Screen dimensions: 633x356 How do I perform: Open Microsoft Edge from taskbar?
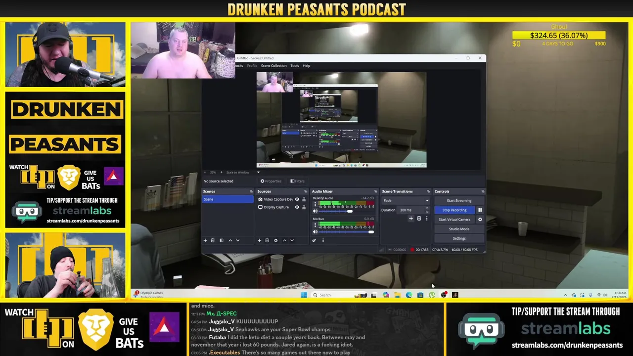[x=409, y=295]
